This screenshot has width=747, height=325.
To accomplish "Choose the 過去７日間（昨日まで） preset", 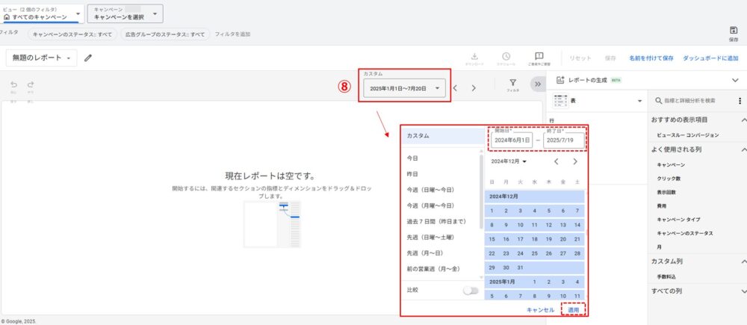I will tap(436, 221).
